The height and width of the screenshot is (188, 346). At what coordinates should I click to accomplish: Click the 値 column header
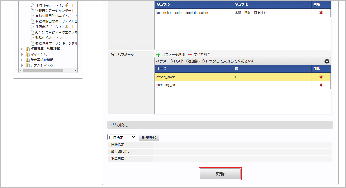click(272, 69)
